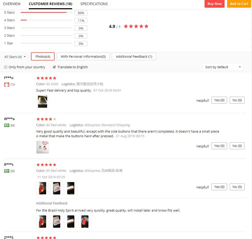252x239 pixels.
Task: Click Color: 6S Gold text
Action: (47, 84)
